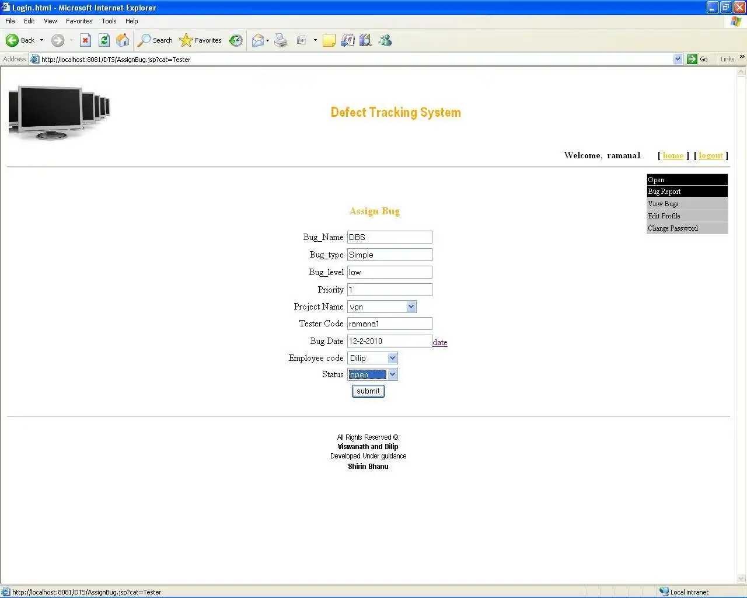Click the Internet Explorer title bar icon
Screen dimensions: 747x598
click(x=6, y=8)
